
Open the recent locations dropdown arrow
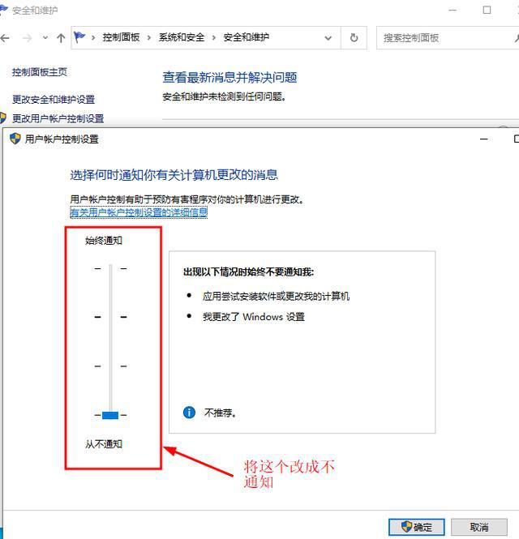[45, 38]
